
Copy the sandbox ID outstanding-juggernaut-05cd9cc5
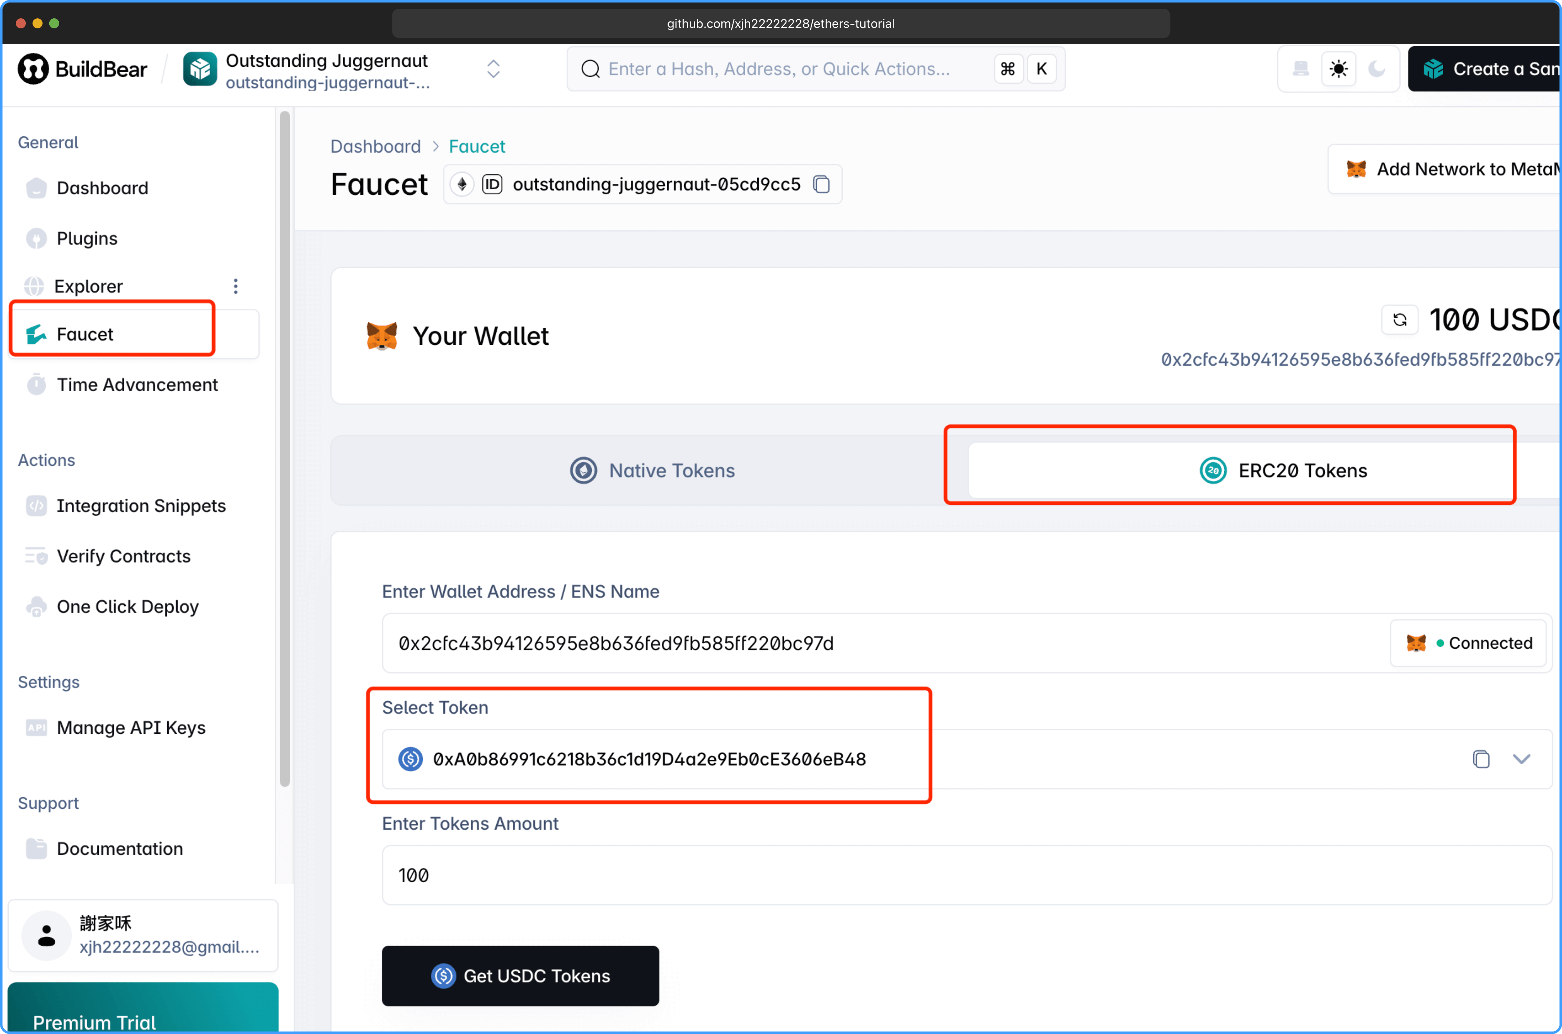[x=821, y=184]
